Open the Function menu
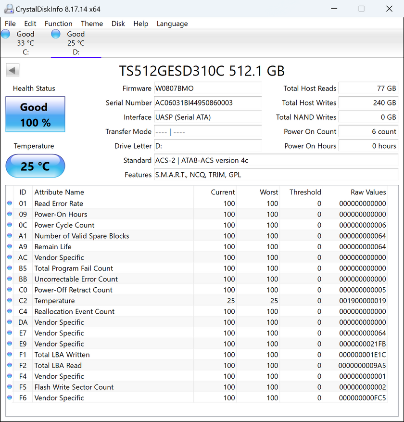This screenshot has width=404, height=422. pos(58,24)
